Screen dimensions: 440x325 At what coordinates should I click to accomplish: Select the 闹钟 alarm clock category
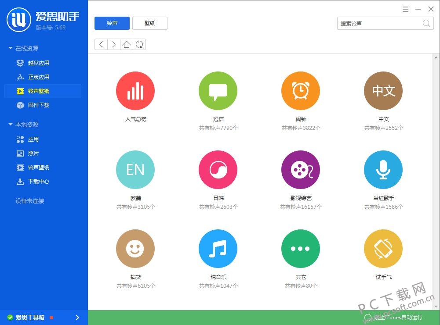(300, 91)
